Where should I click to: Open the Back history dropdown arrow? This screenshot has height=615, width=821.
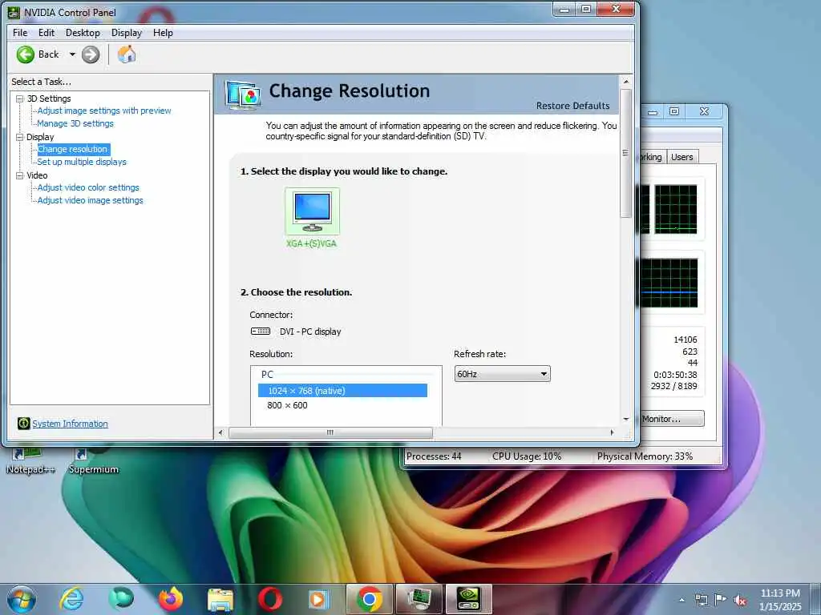[x=72, y=54]
